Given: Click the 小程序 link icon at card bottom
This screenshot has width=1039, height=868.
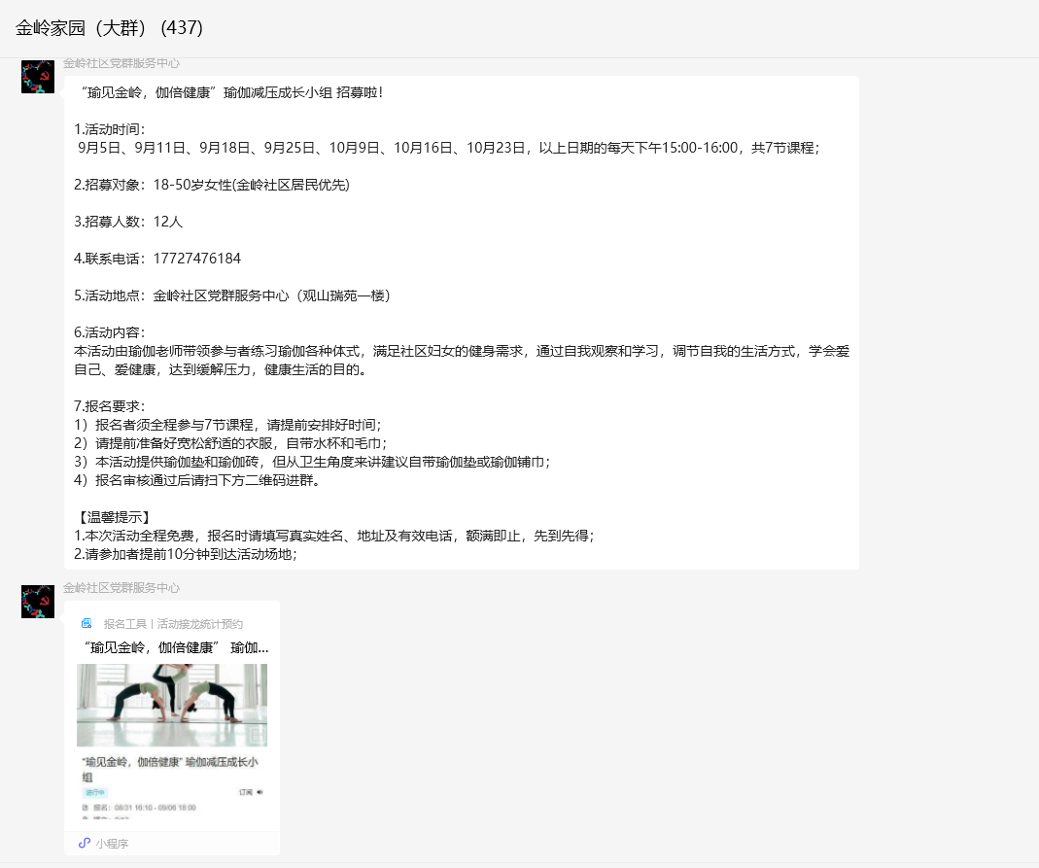Looking at the screenshot, I should [85, 843].
